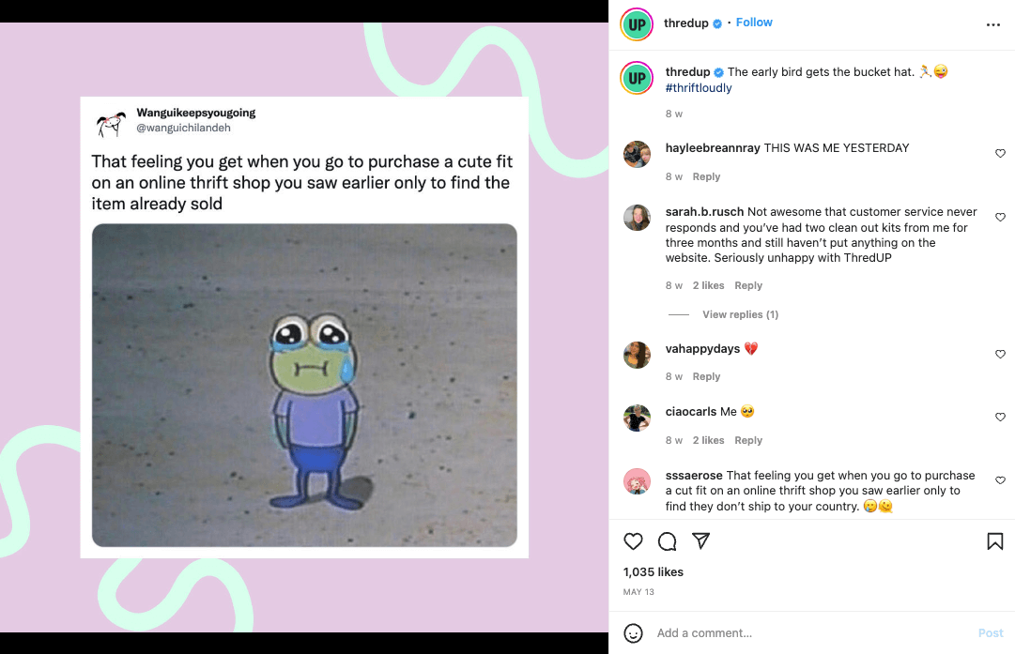The image size is (1015, 654).
Task: Open the emoji picker smiley icon
Action: (x=633, y=633)
